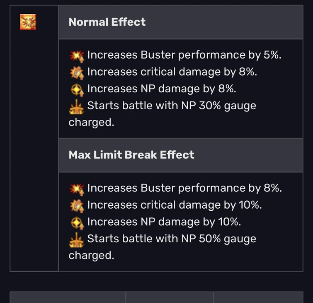Click text 'Increases NP damage by 8%'
Image resolution: width=313 pixels, height=303 pixels.
click(x=162, y=89)
